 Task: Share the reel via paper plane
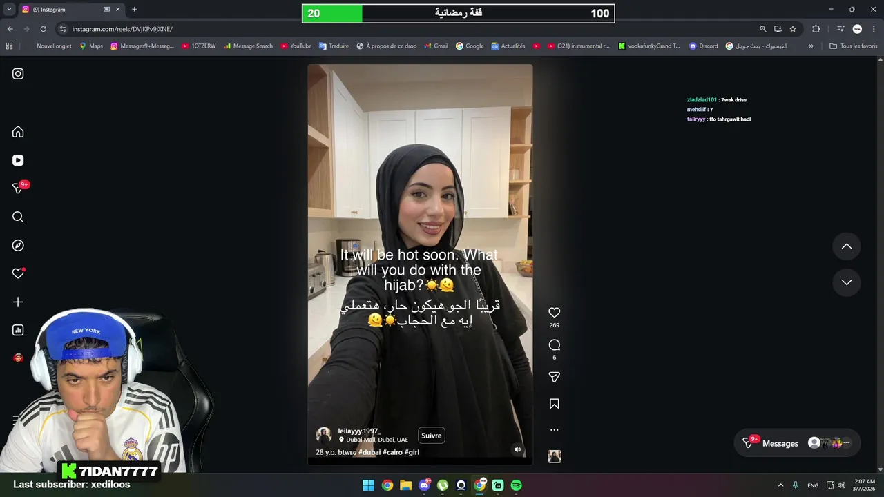pos(554,377)
